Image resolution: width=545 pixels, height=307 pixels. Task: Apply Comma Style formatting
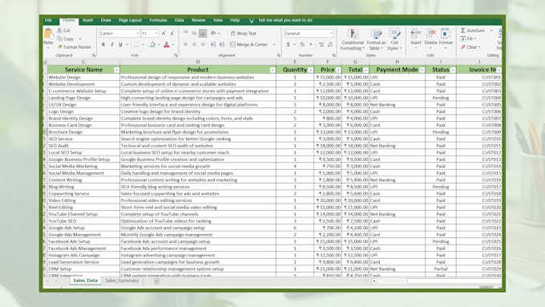coord(311,45)
